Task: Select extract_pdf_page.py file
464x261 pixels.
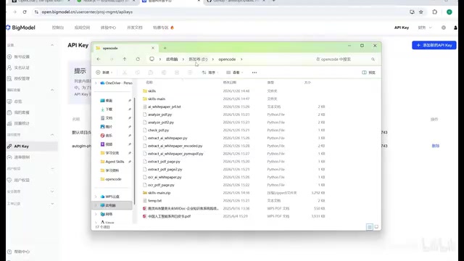Action: (x=164, y=162)
